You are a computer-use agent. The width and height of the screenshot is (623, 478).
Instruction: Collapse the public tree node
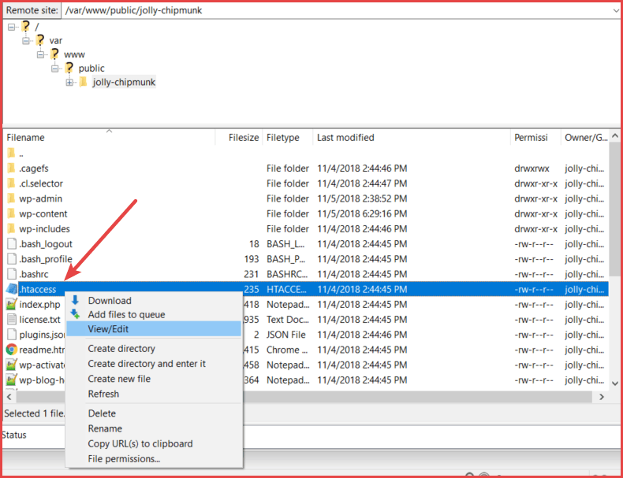55,69
